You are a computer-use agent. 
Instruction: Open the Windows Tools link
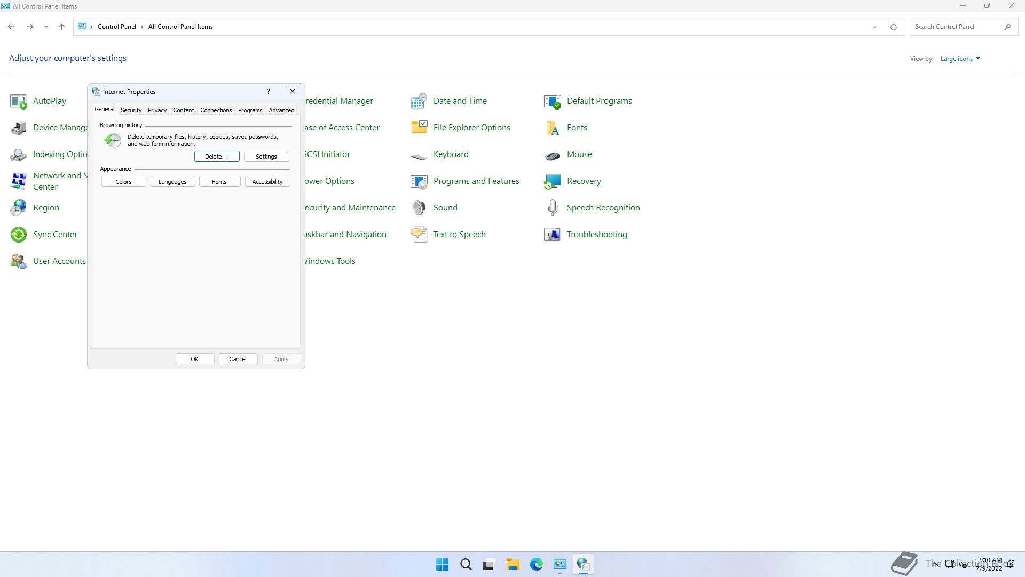330,261
